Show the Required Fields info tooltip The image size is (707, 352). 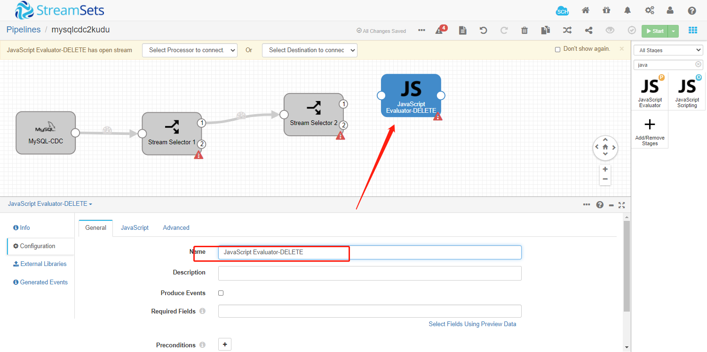tap(202, 311)
